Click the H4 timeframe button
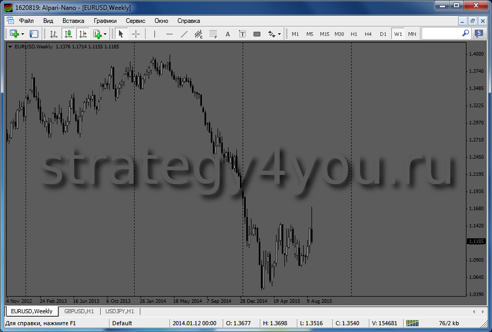This screenshot has height=332, width=492. 368,34
